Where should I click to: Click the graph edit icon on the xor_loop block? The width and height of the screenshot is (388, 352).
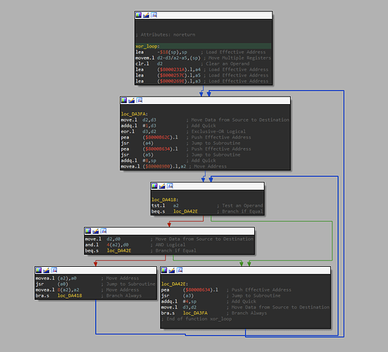pos(146,15)
